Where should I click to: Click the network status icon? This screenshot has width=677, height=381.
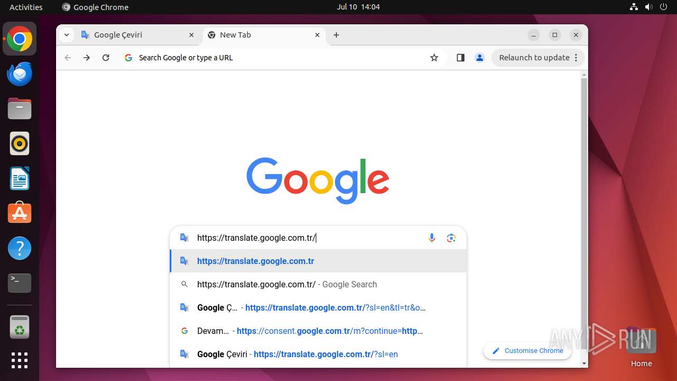(x=634, y=7)
